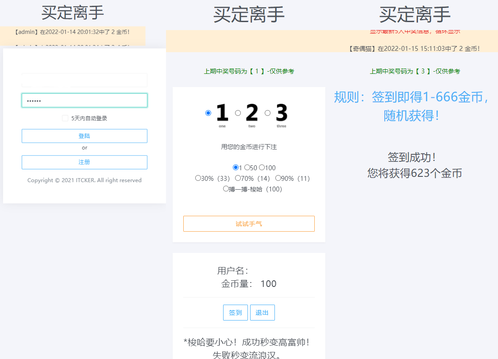
Task: Click the Copyright 2021 ITCKER text
Action: tap(85, 180)
